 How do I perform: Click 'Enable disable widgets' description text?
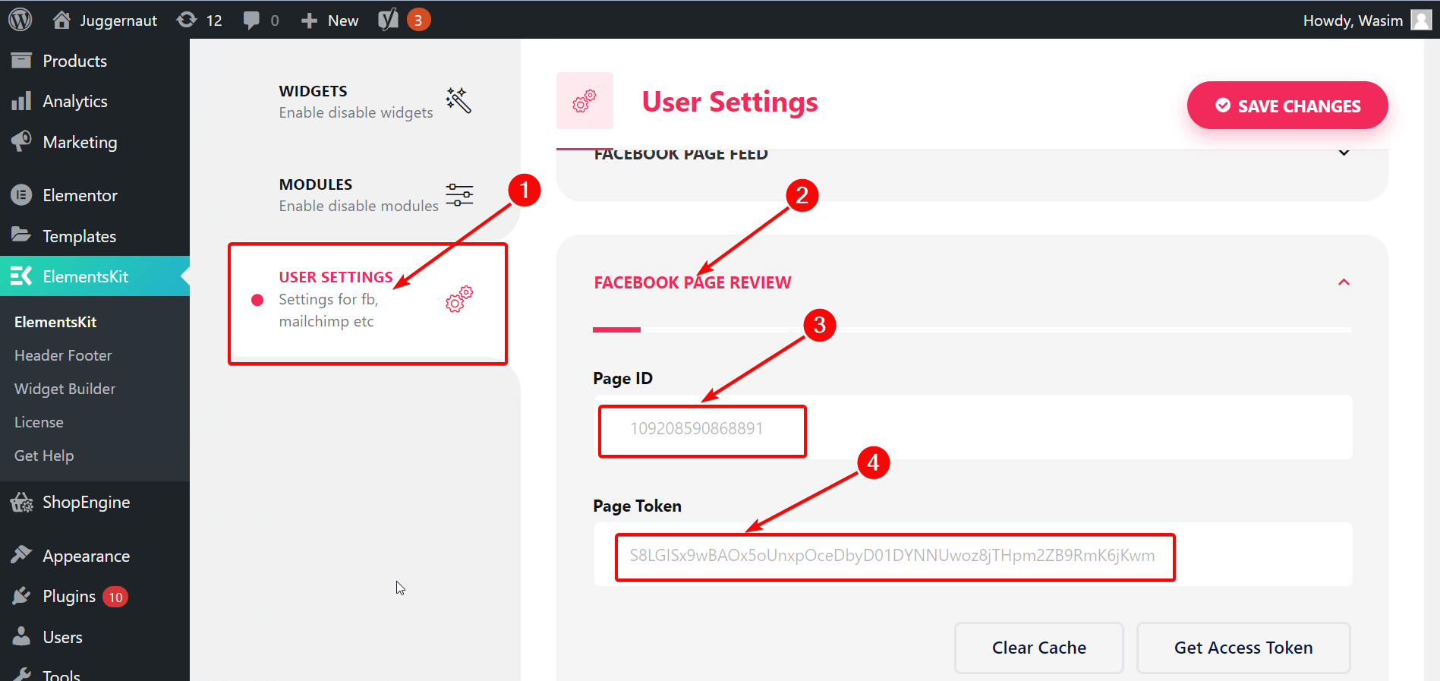pos(356,112)
